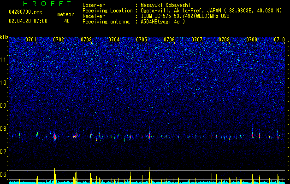290x184 pixels.
Task: Click the 0.7 kHz axis label
Action: [x=4, y=152]
